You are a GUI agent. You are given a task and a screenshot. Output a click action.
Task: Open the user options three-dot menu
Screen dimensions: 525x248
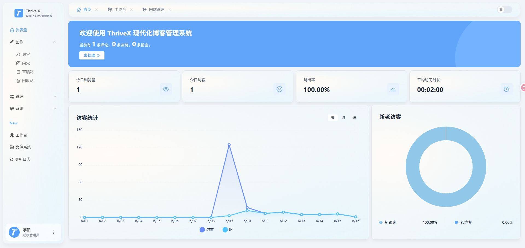[54, 232]
